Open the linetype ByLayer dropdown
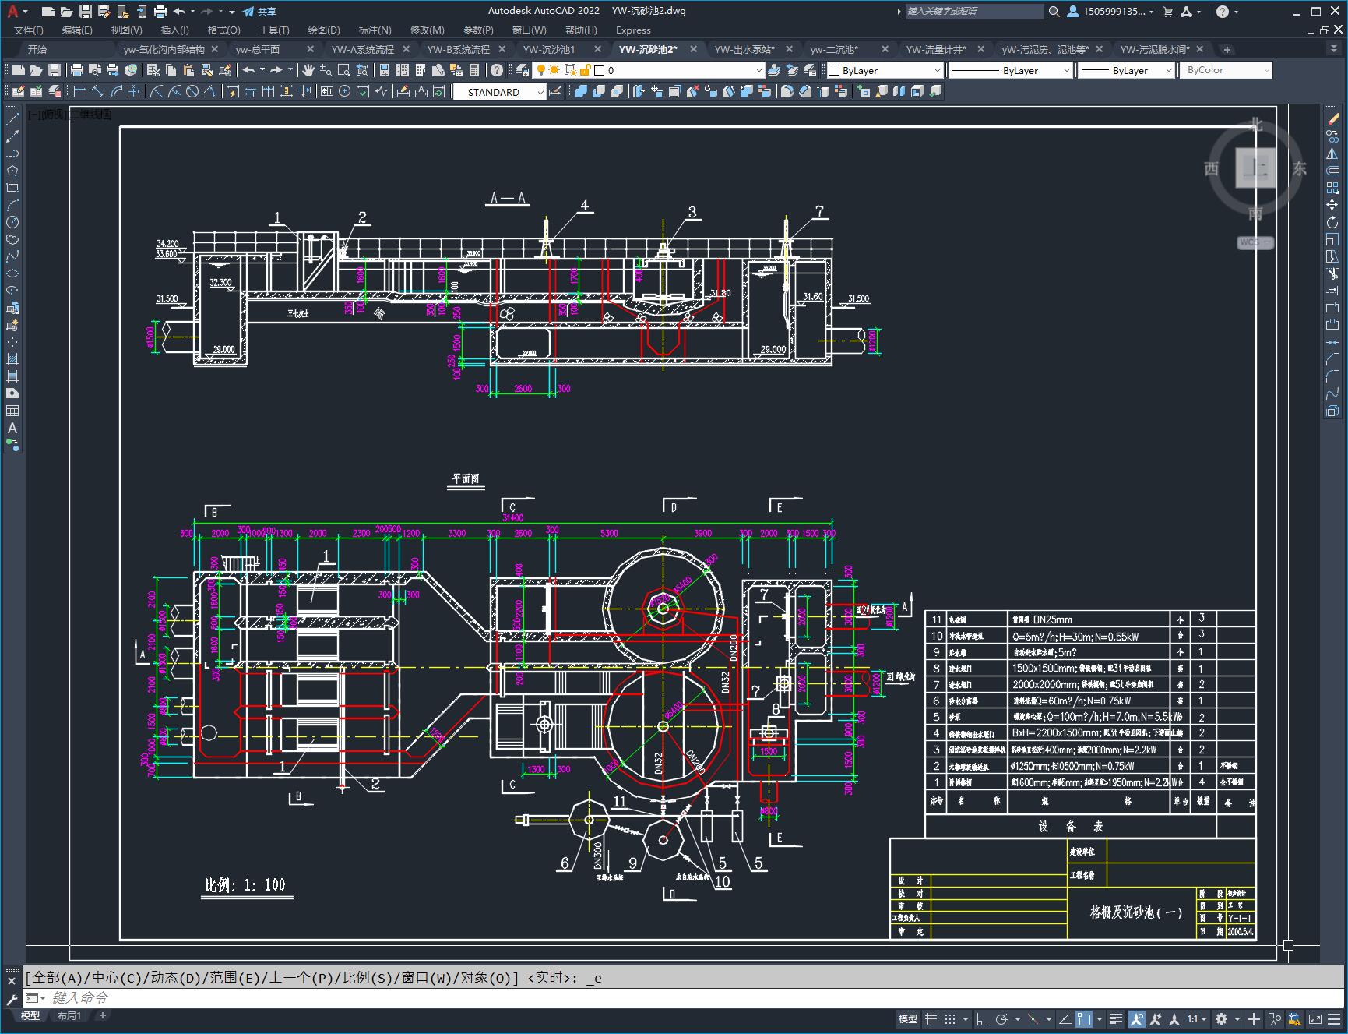 click(x=1011, y=70)
